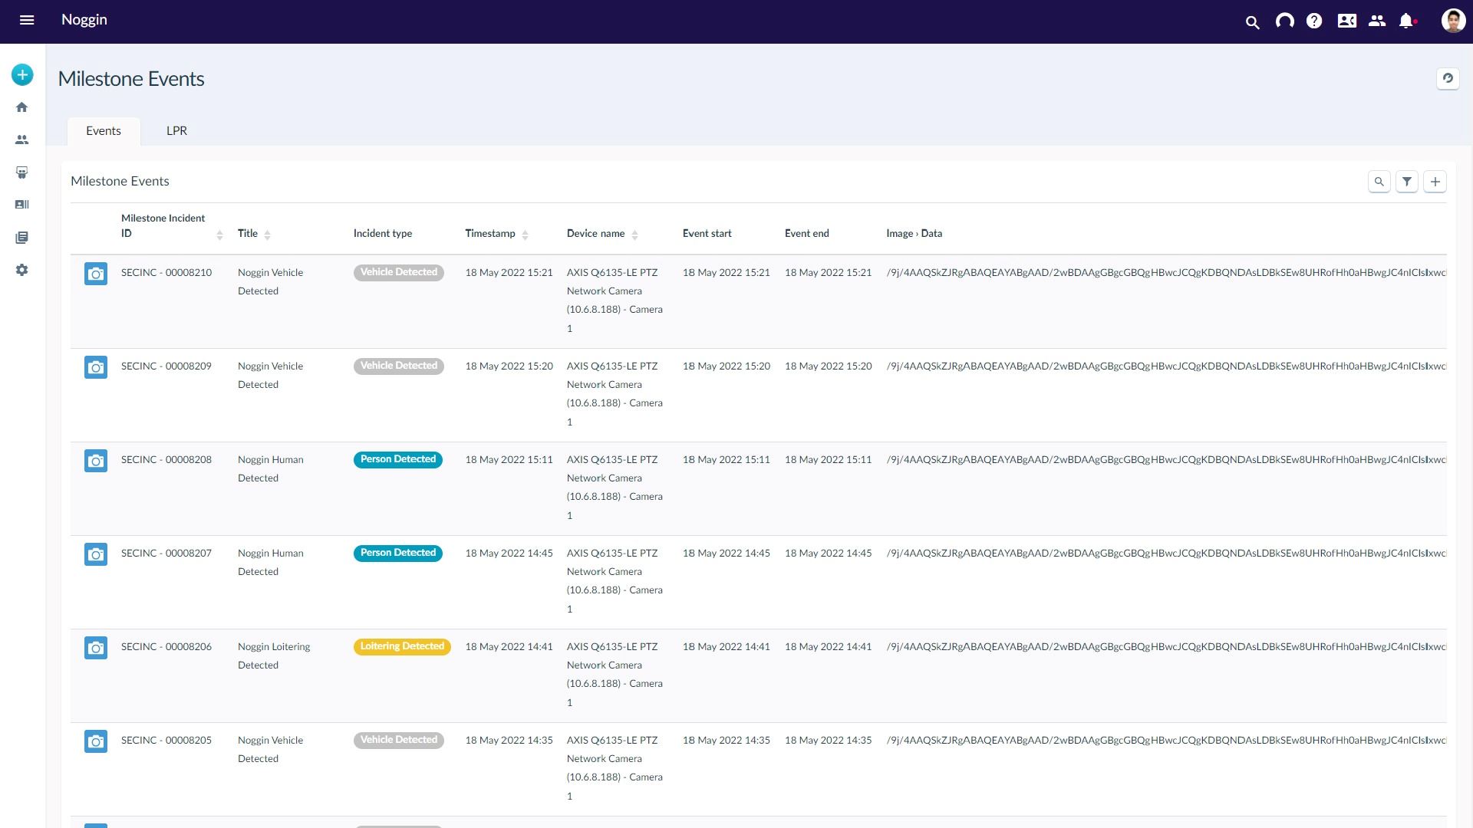The height and width of the screenshot is (828, 1473).
Task: Open the robot-like icon in sidebar
Action: click(x=22, y=172)
